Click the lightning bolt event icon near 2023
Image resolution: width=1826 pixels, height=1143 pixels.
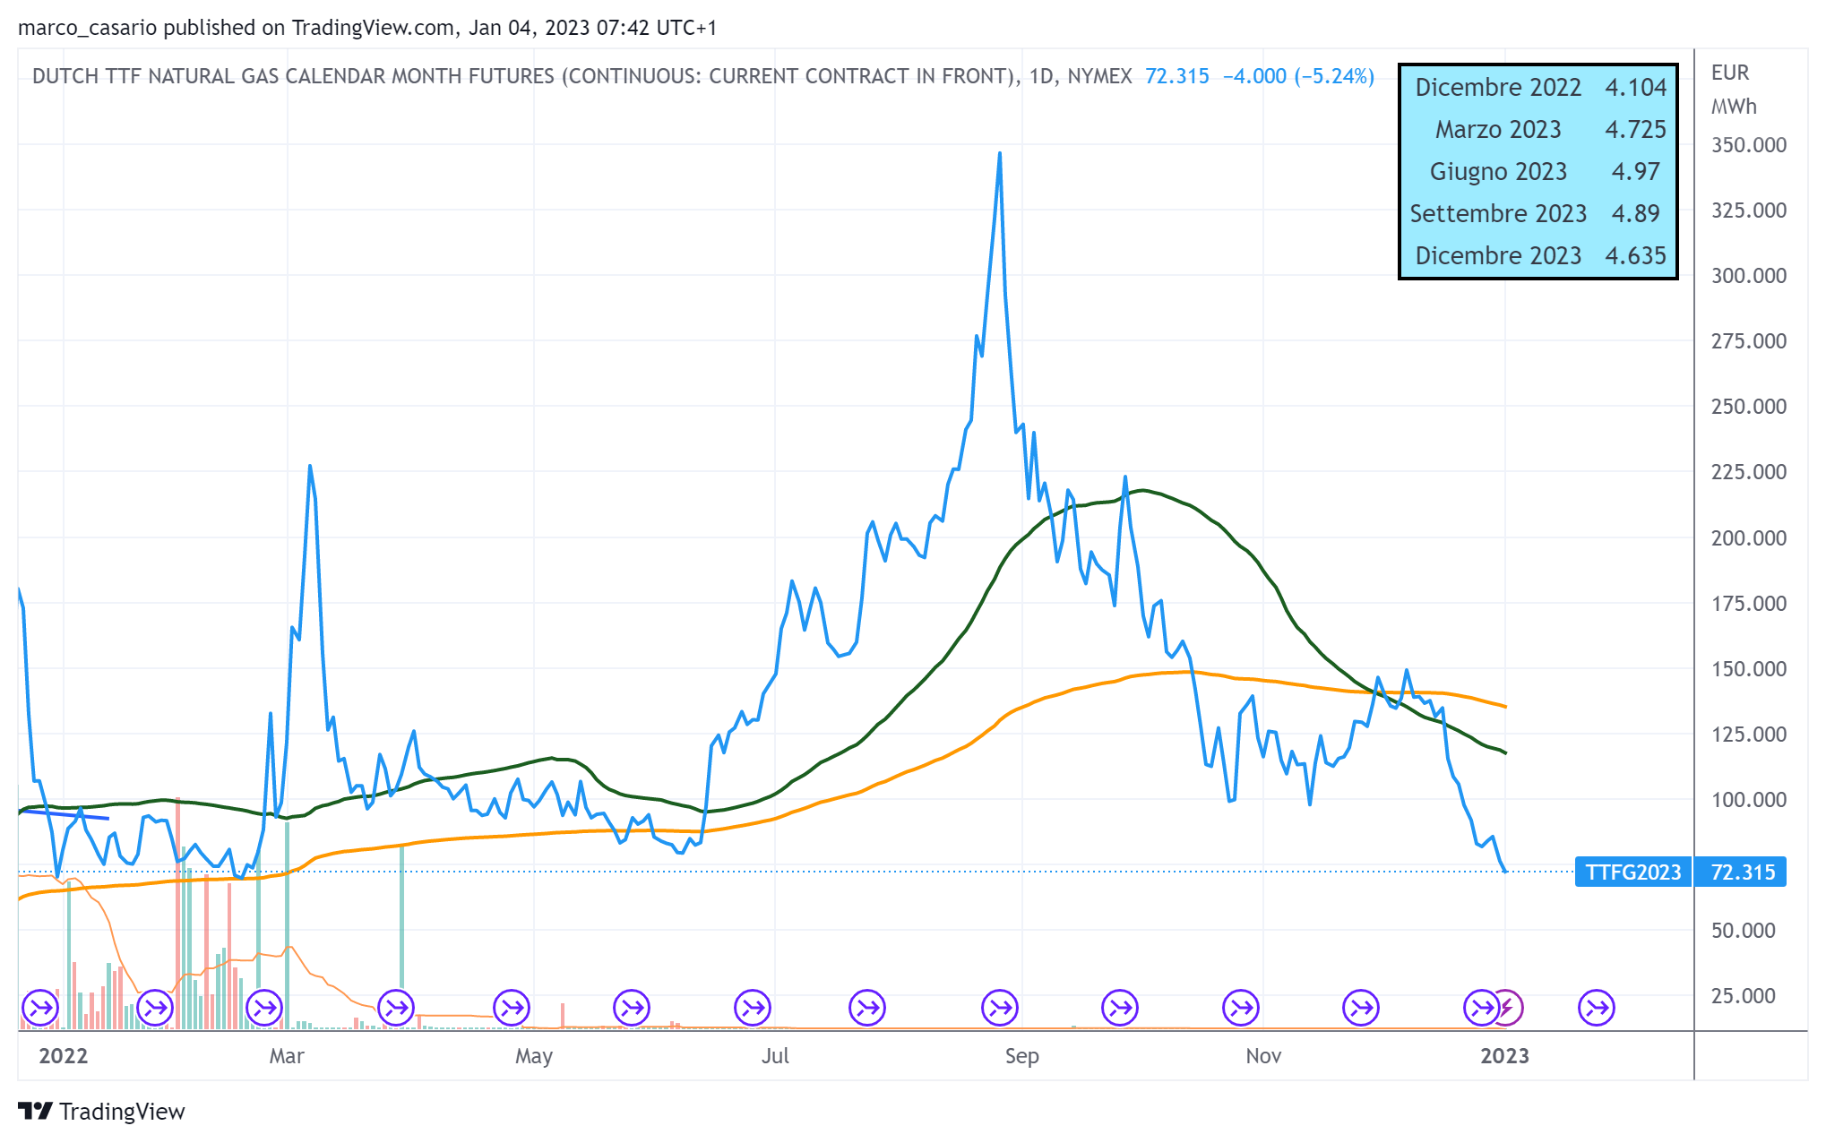tap(1507, 1008)
